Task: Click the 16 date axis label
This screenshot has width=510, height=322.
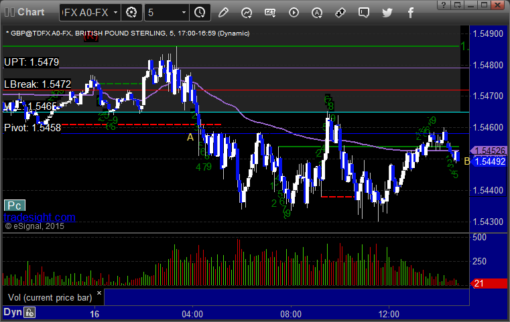Action: click(94, 314)
